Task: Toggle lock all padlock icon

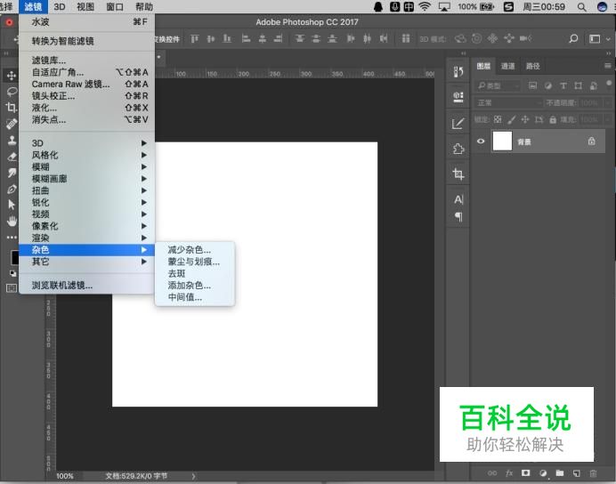Action: tap(553, 119)
